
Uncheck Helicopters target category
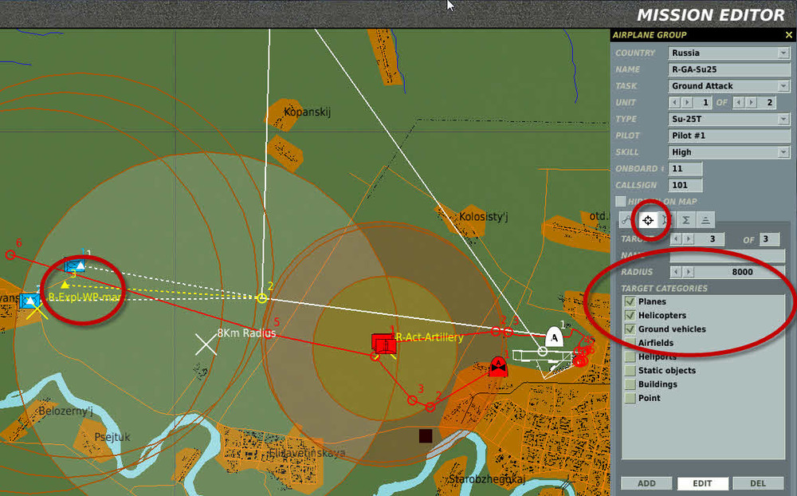(630, 315)
